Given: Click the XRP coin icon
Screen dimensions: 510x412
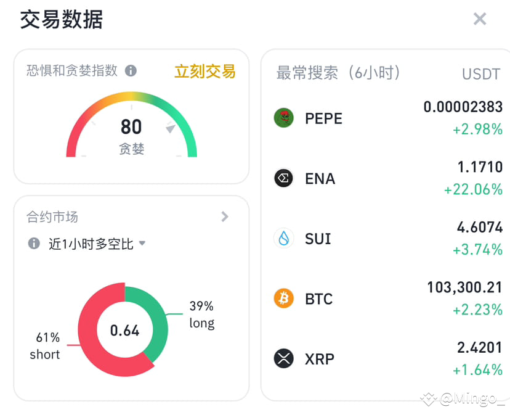Looking at the screenshot, I should [x=283, y=358].
